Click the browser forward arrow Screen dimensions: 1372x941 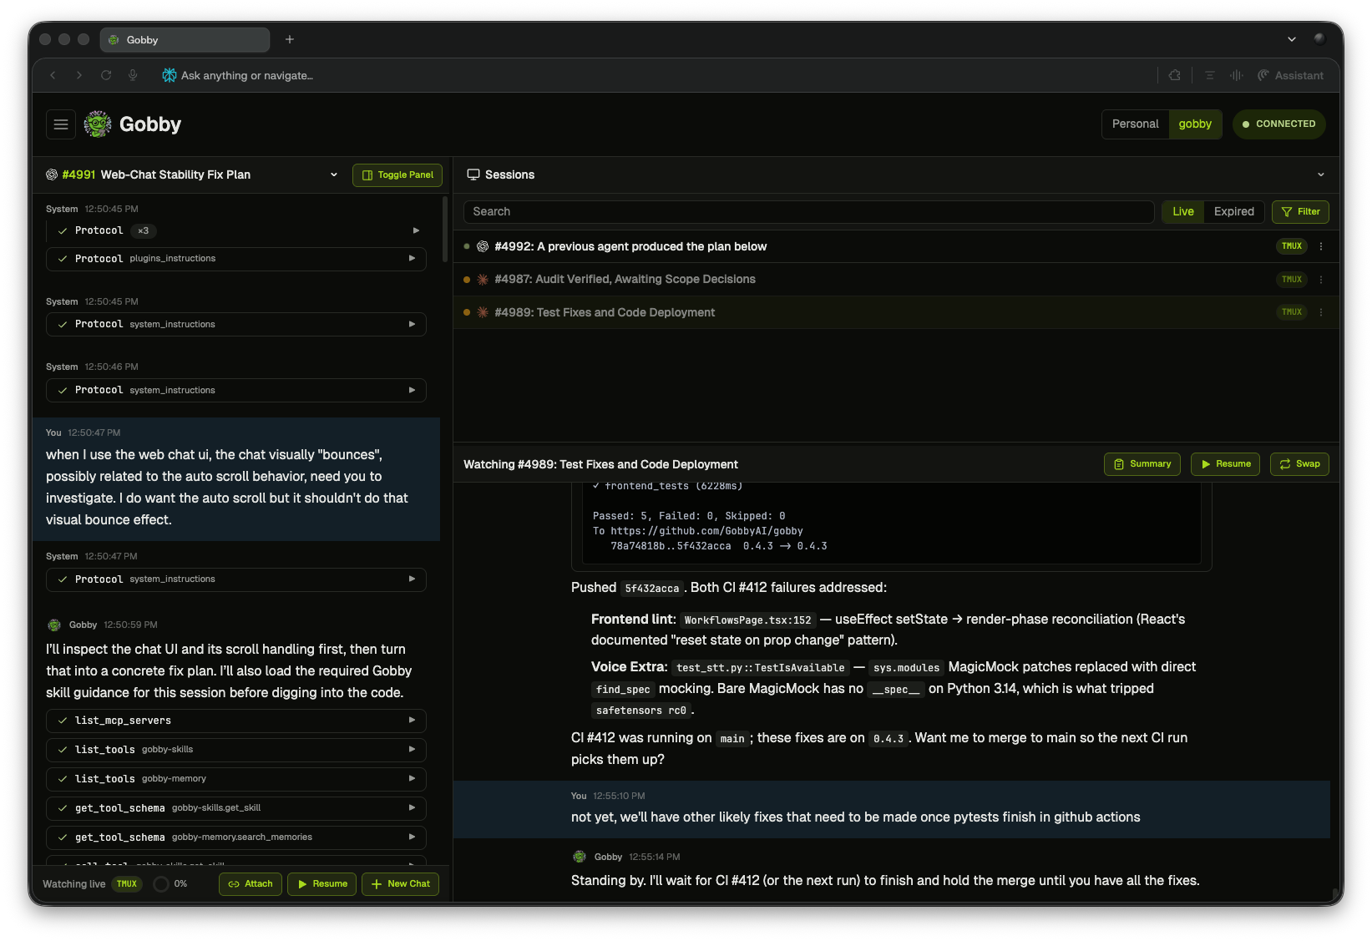coord(79,75)
